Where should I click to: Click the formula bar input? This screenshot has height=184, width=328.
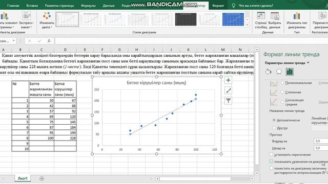click(x=191, y=41)
